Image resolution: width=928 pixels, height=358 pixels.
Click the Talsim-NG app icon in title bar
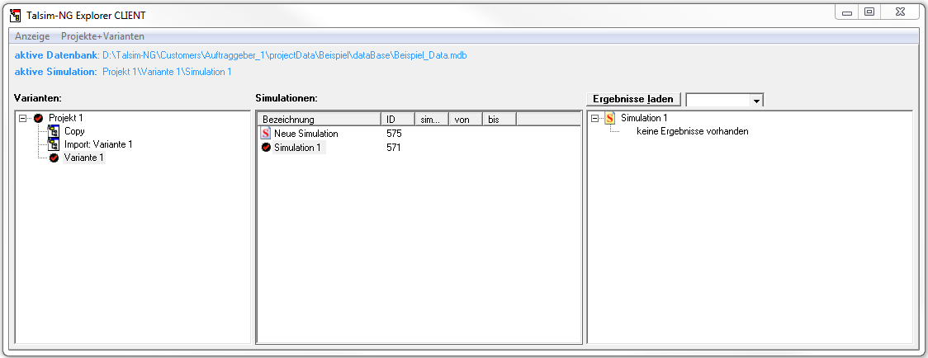(x=14, y=15)
